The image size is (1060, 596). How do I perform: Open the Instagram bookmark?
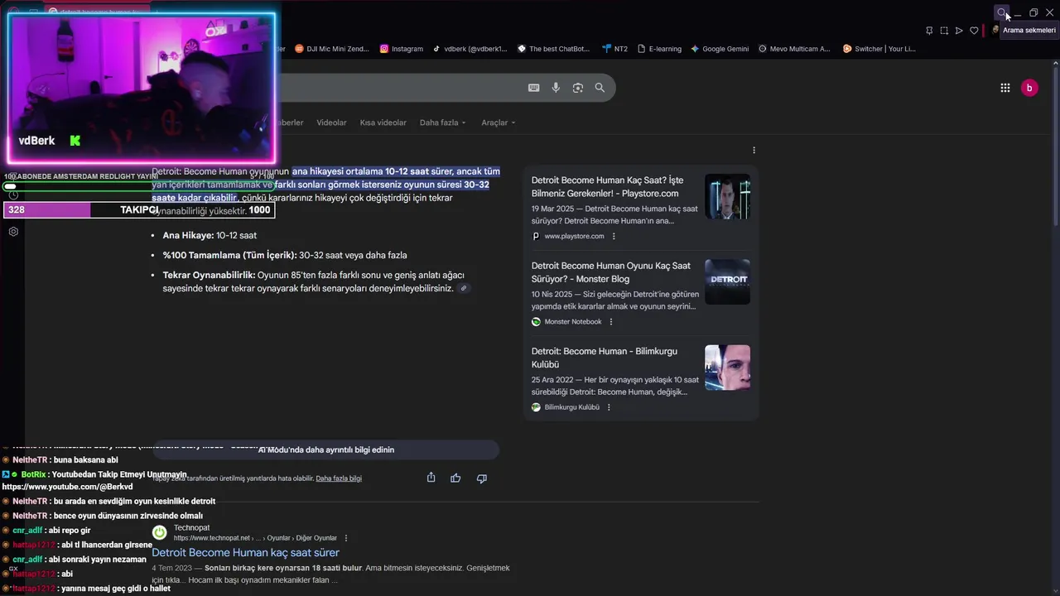click(402, 49)
